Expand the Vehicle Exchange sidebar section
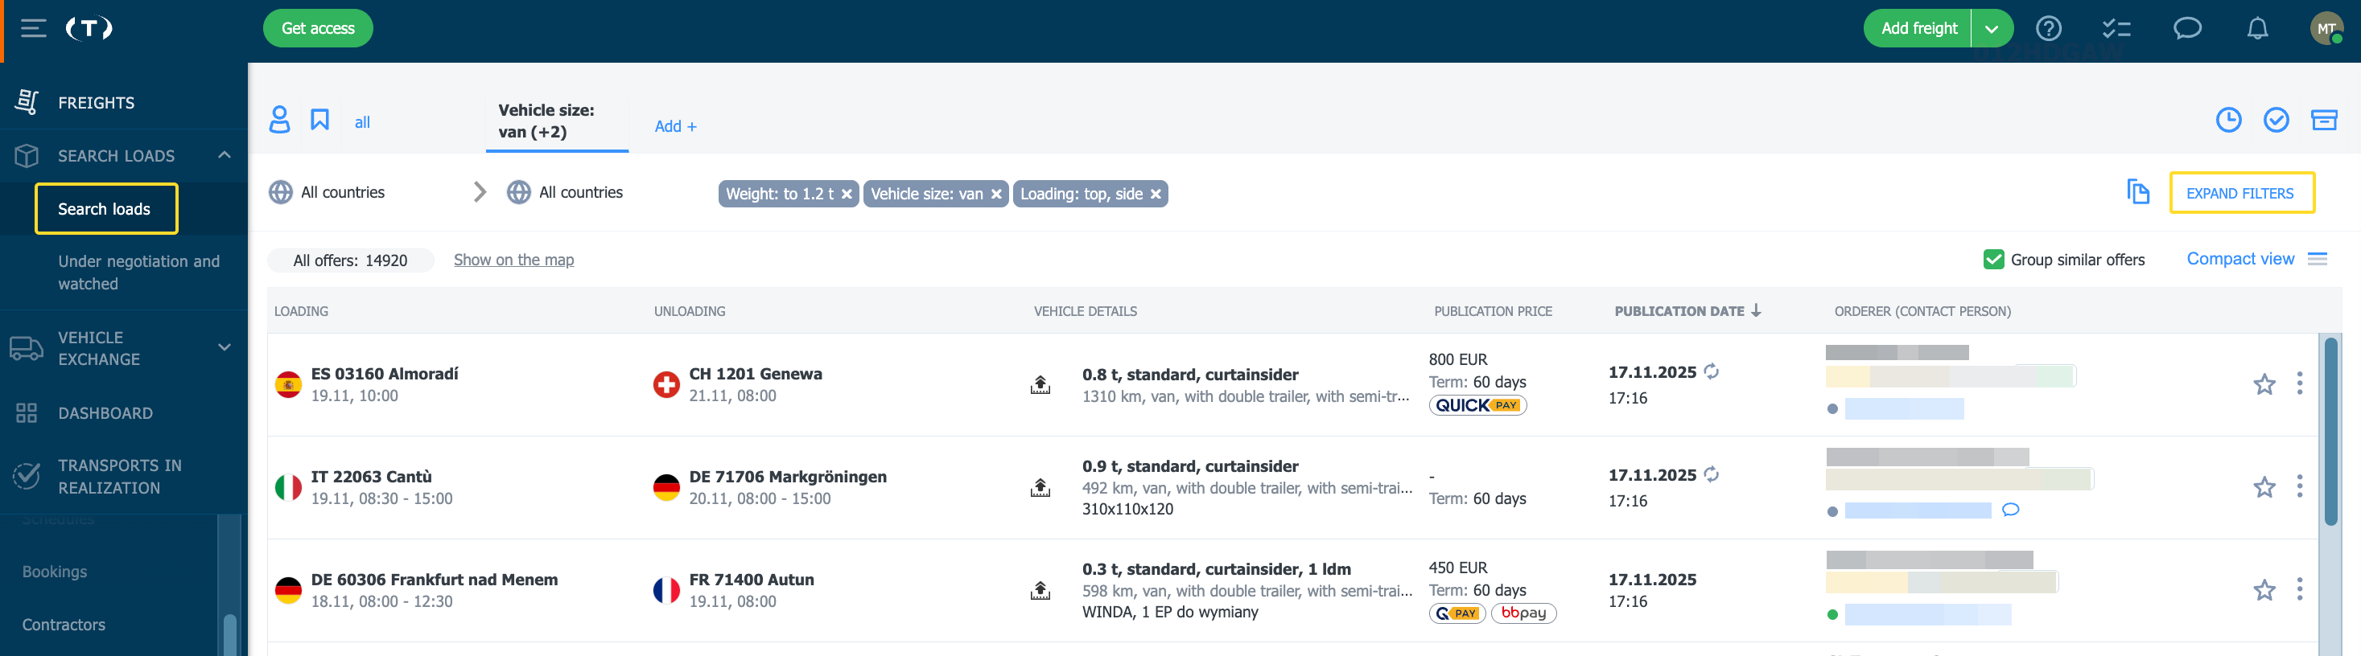 coord(225,348)
